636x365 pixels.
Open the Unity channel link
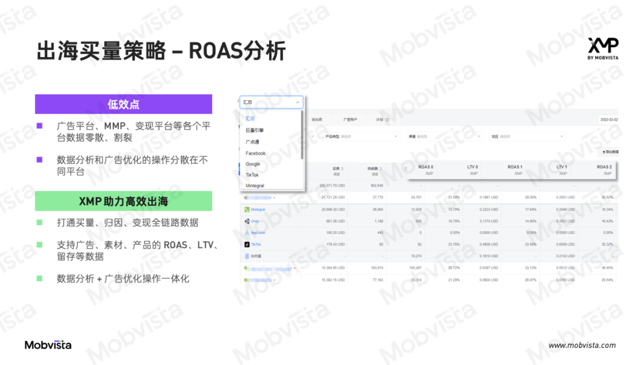click(255, 221)
